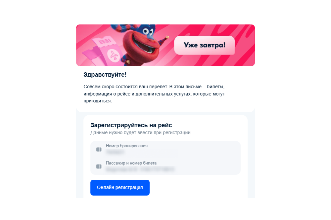Click the blurred passenger and ticket value
This screenshot has height=220, width=331.
pyautogui.click(x=140, y=169)
